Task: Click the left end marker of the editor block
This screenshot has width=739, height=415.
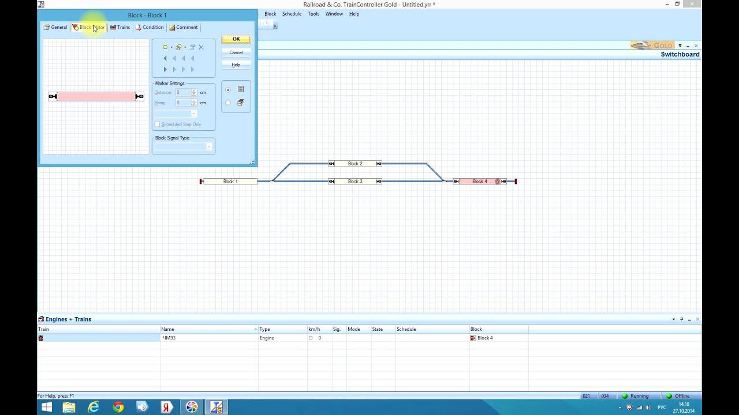Action: tap(53, 96)
